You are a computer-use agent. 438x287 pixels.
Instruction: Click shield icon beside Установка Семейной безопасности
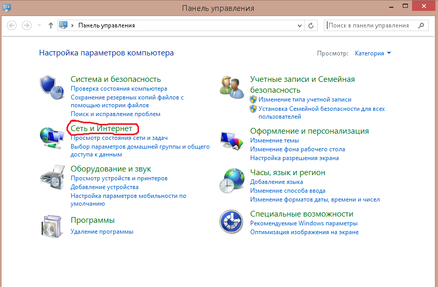click(253, 109)
